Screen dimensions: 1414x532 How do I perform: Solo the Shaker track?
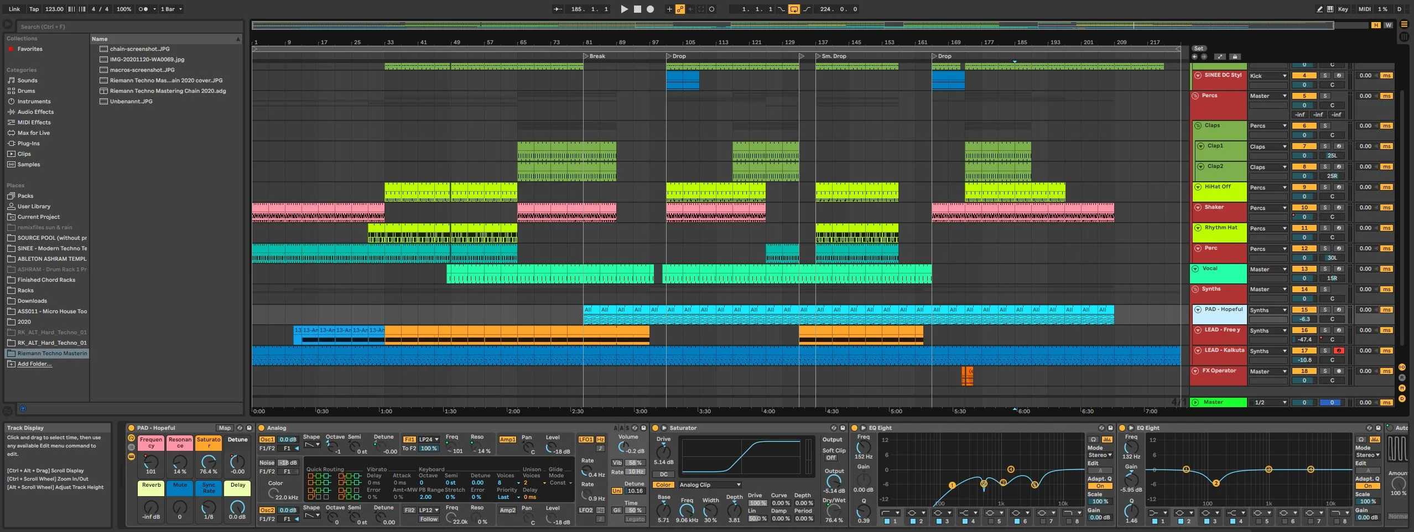pyautogui.click(x=1325, y=208)
